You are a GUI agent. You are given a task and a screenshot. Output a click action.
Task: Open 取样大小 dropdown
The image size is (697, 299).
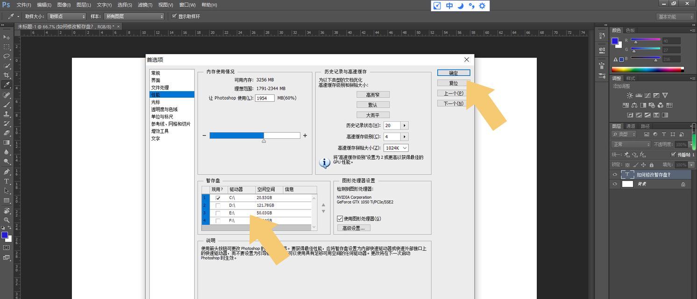pyautogui.click(x=66, y=16)
